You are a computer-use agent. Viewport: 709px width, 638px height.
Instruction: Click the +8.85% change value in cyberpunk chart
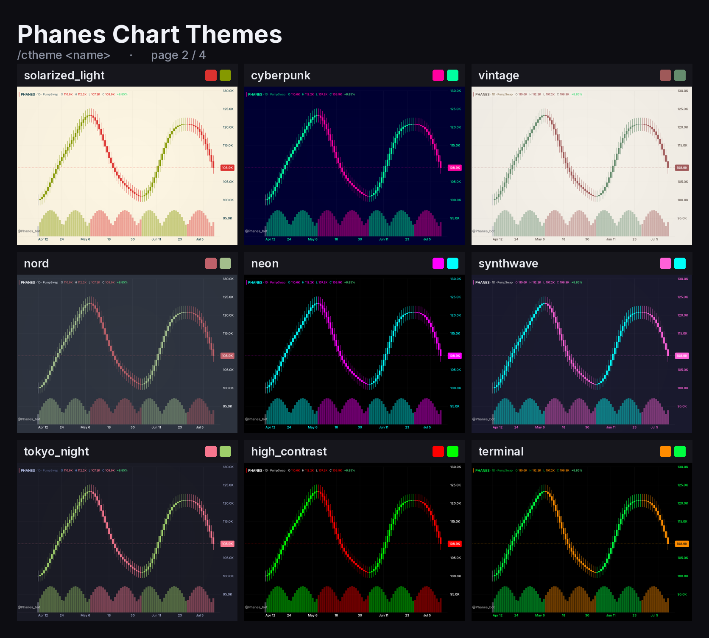click(349, 94)
